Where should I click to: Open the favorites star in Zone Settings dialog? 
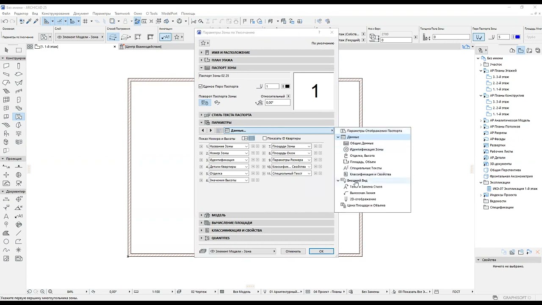coord(203,43)
